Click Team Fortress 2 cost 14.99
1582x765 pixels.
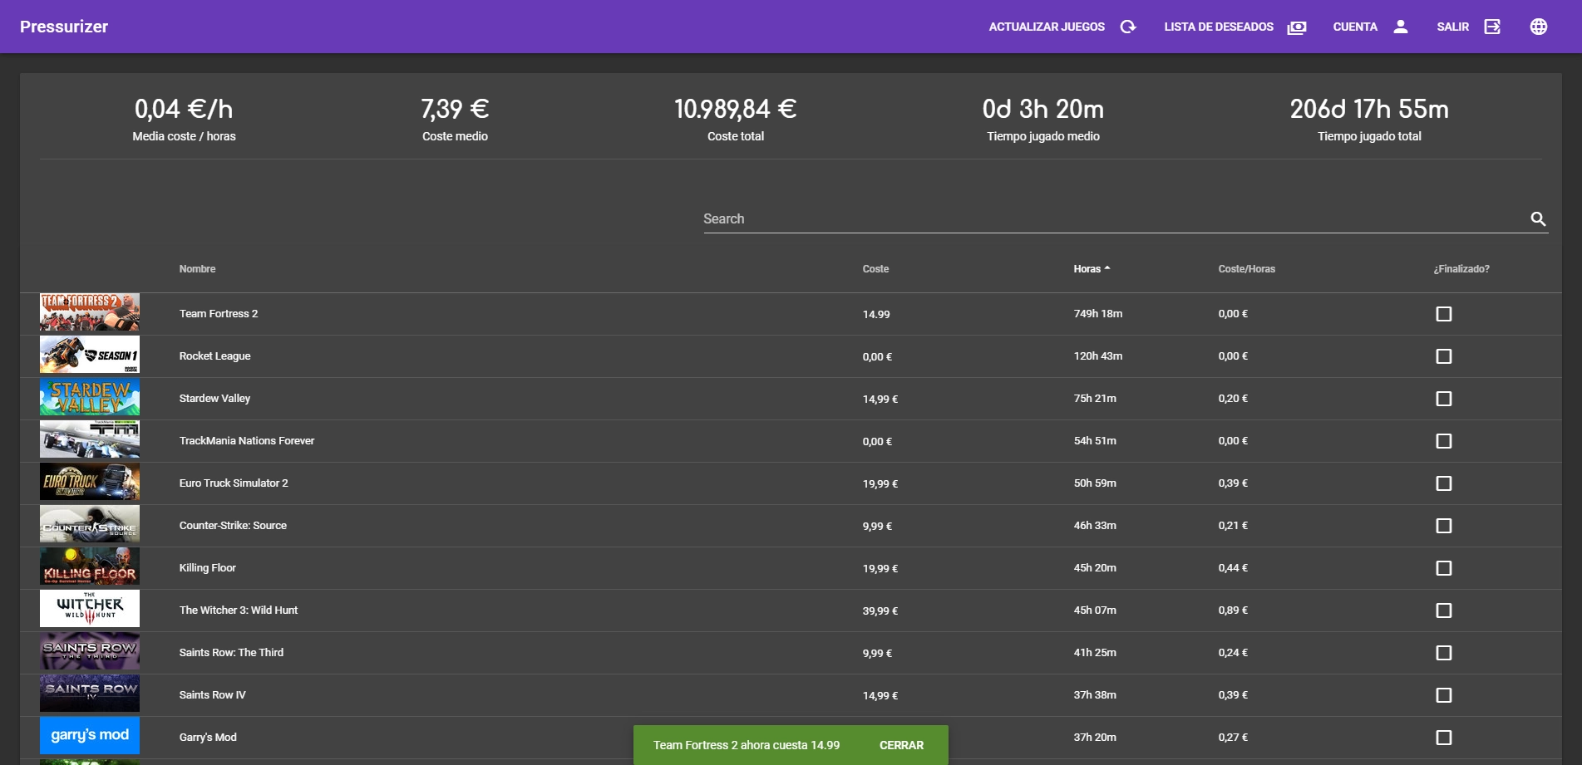click(876, 315)
